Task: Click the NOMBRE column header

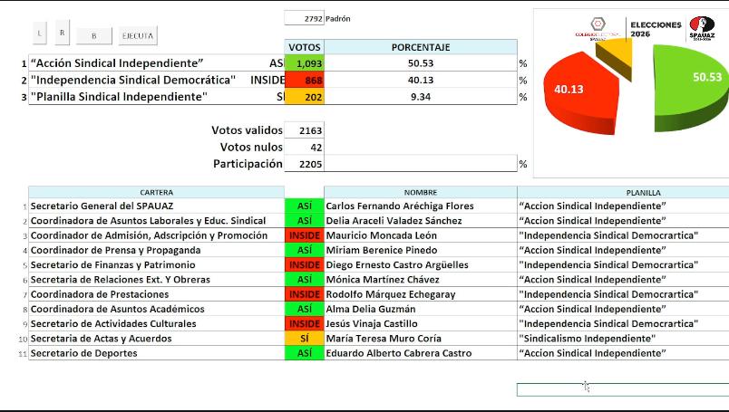Action: tap(421, 192)
